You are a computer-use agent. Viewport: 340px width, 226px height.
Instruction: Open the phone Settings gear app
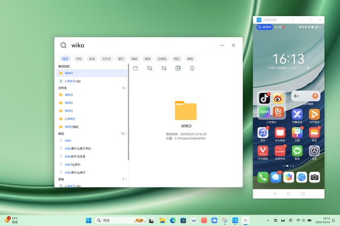[314, 151]
